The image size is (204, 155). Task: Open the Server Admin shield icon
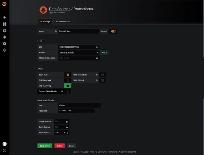coord(4,50)
